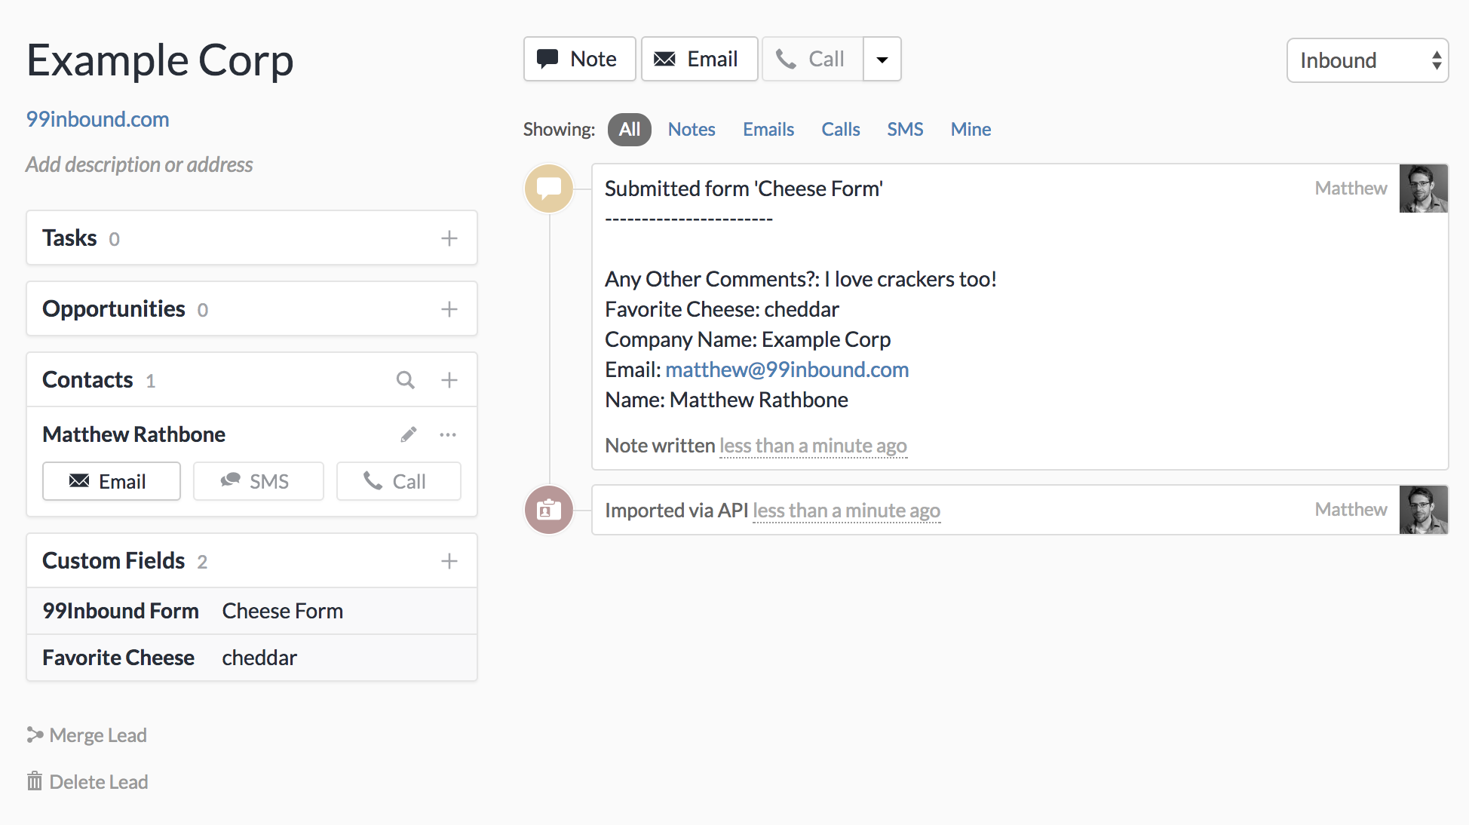Add a new task with the plus icon
The image size is (1469, 825).
449,238
